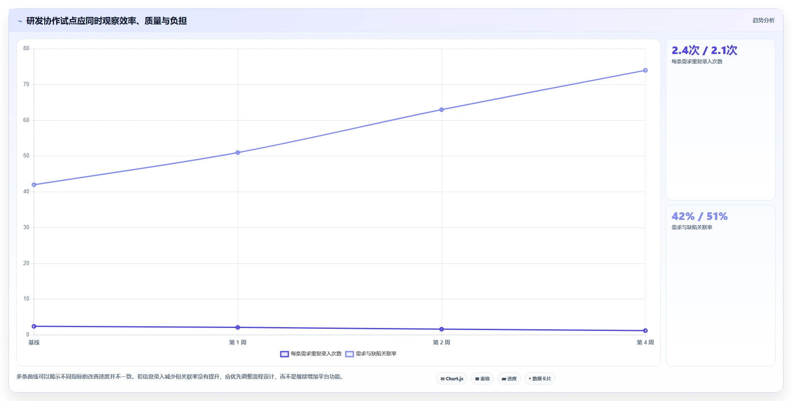
Task: Click the footnote starting with 多条曲线可以揭示
Action: point(180,377)
